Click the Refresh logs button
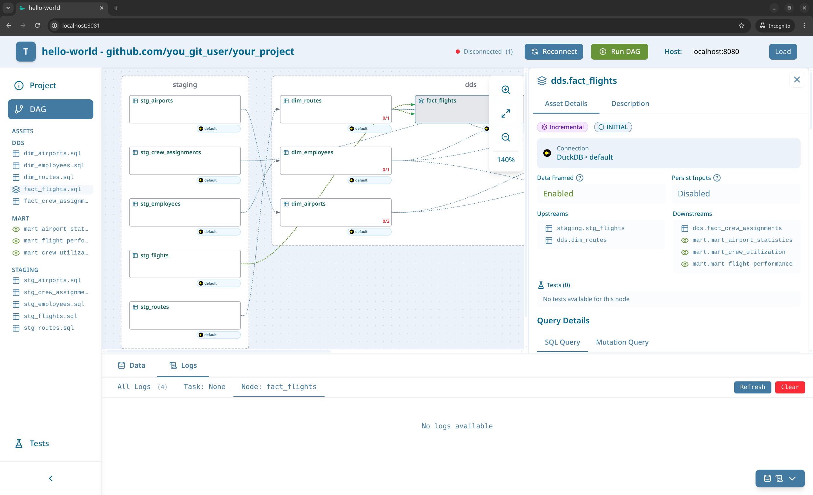 (x=752, y=387)
